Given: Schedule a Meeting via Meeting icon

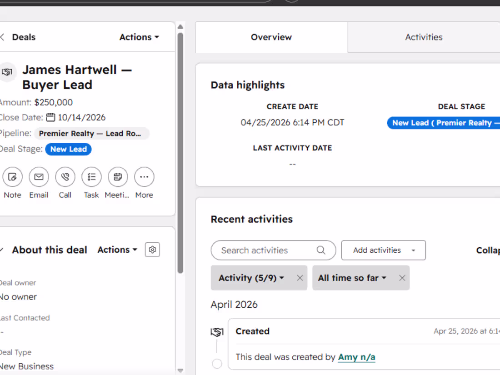Looking at the screenshot, I should coord(118,177).
